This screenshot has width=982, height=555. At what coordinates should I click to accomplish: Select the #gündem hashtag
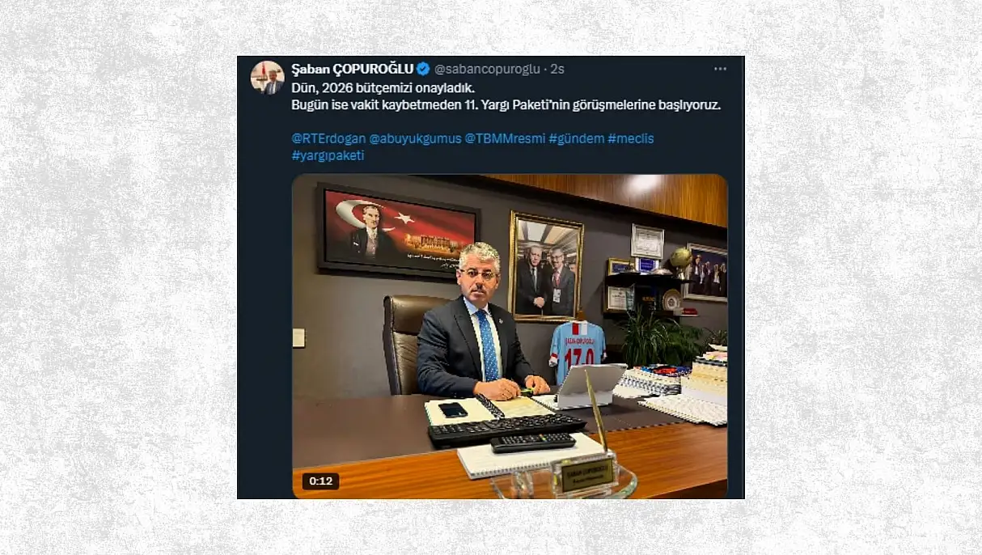(577, 138)
